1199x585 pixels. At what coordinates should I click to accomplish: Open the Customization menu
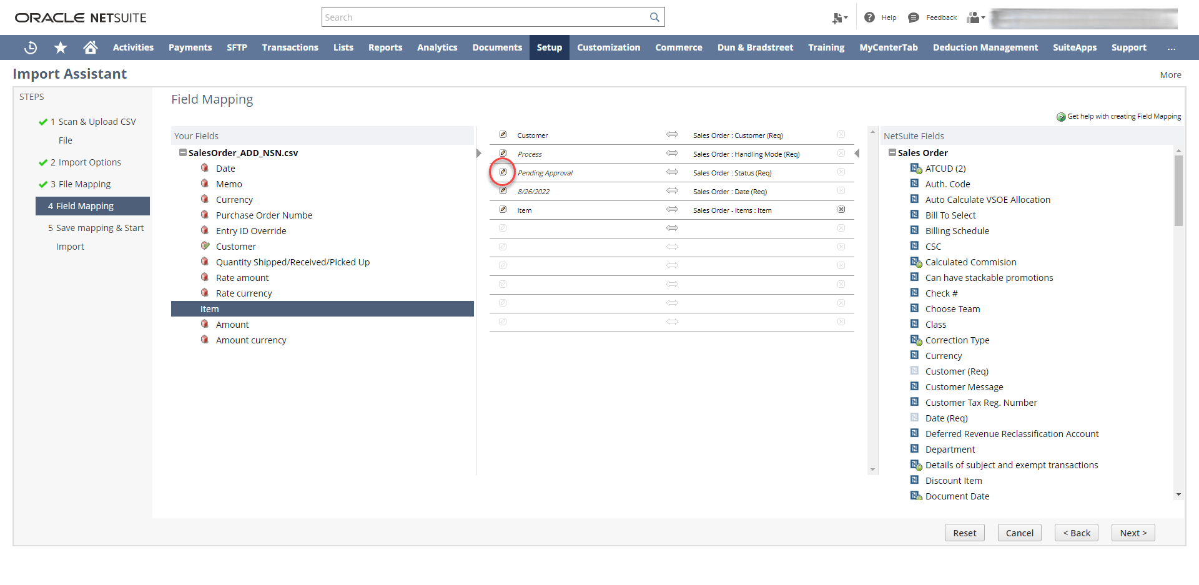point(608,47)
